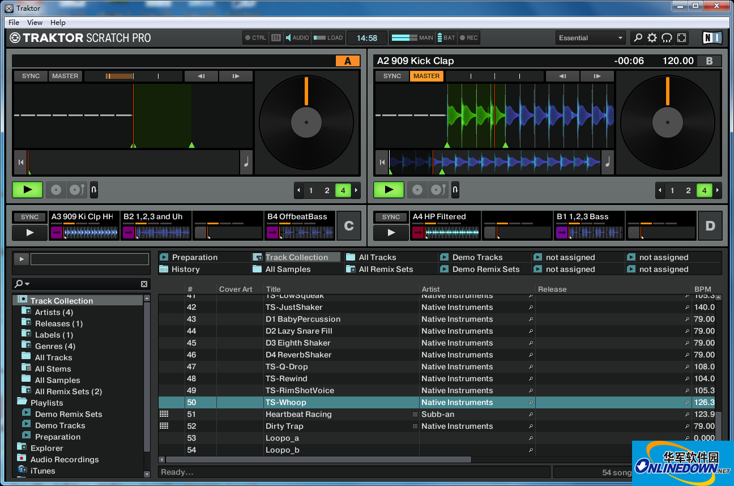Image resolution: width=734 pixels, height=486 pixels.
Task: Toggle active loop size 4 on Deck A
Action: tap(343, 190)
